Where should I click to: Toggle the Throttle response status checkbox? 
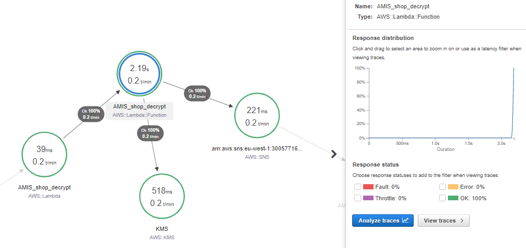coord(357,198)
